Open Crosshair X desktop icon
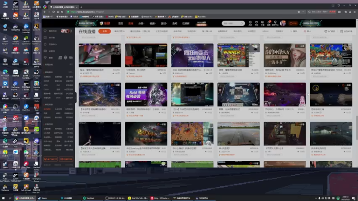Viewport: 358px width, 201px height. 15,96
